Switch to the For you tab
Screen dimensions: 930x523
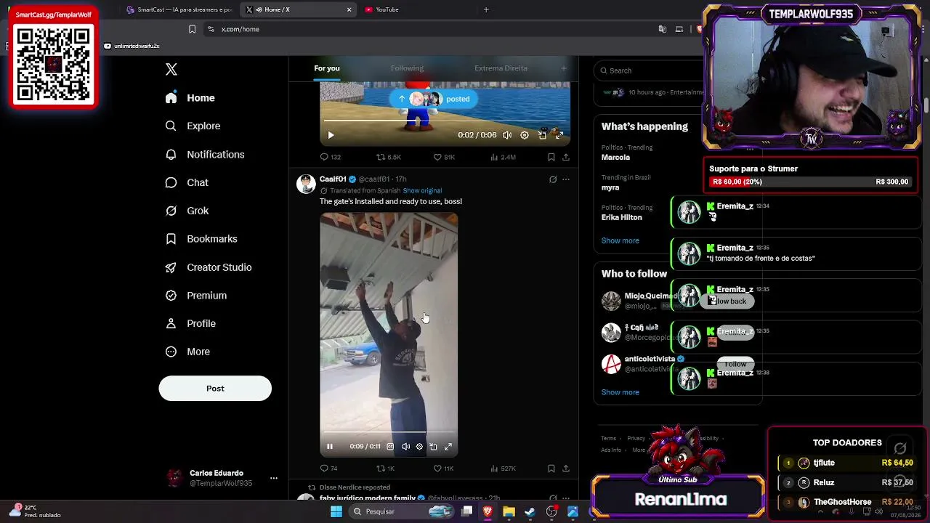(327, 68)
